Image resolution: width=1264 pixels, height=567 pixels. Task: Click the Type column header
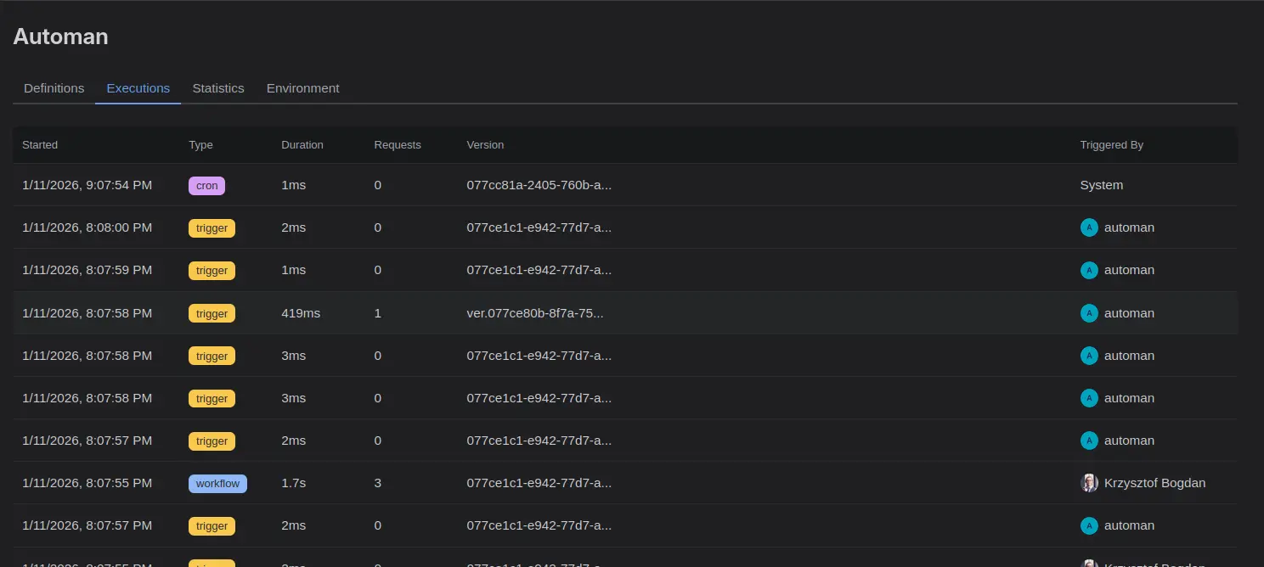pyautogui.click(x=200, y=145)
